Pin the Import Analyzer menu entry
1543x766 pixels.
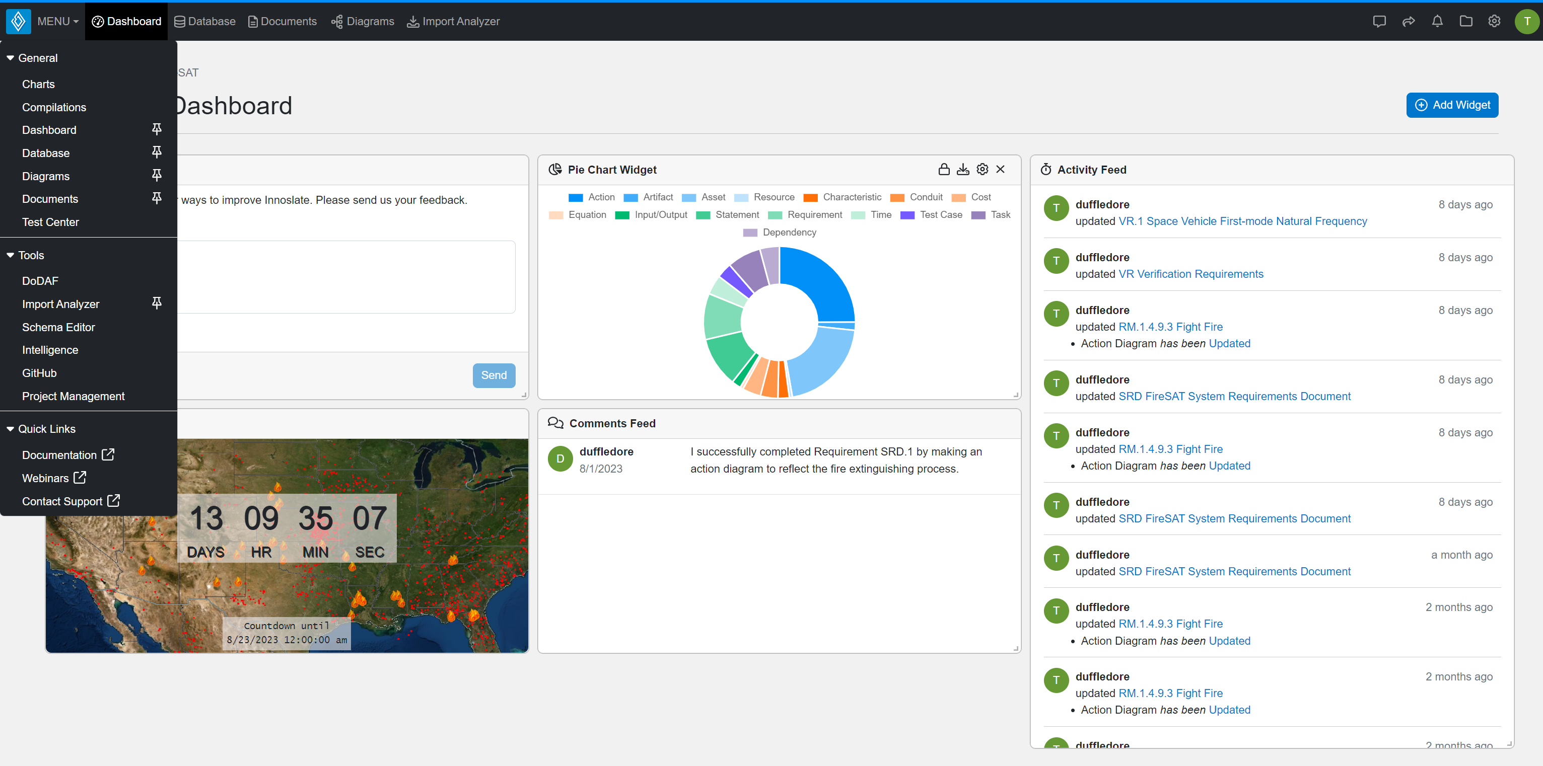(x=156, y=303)
